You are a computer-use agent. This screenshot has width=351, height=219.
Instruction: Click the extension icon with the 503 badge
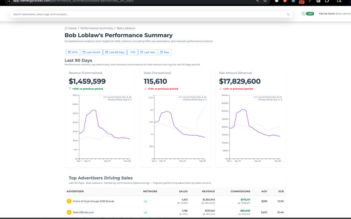click(301, 2)
